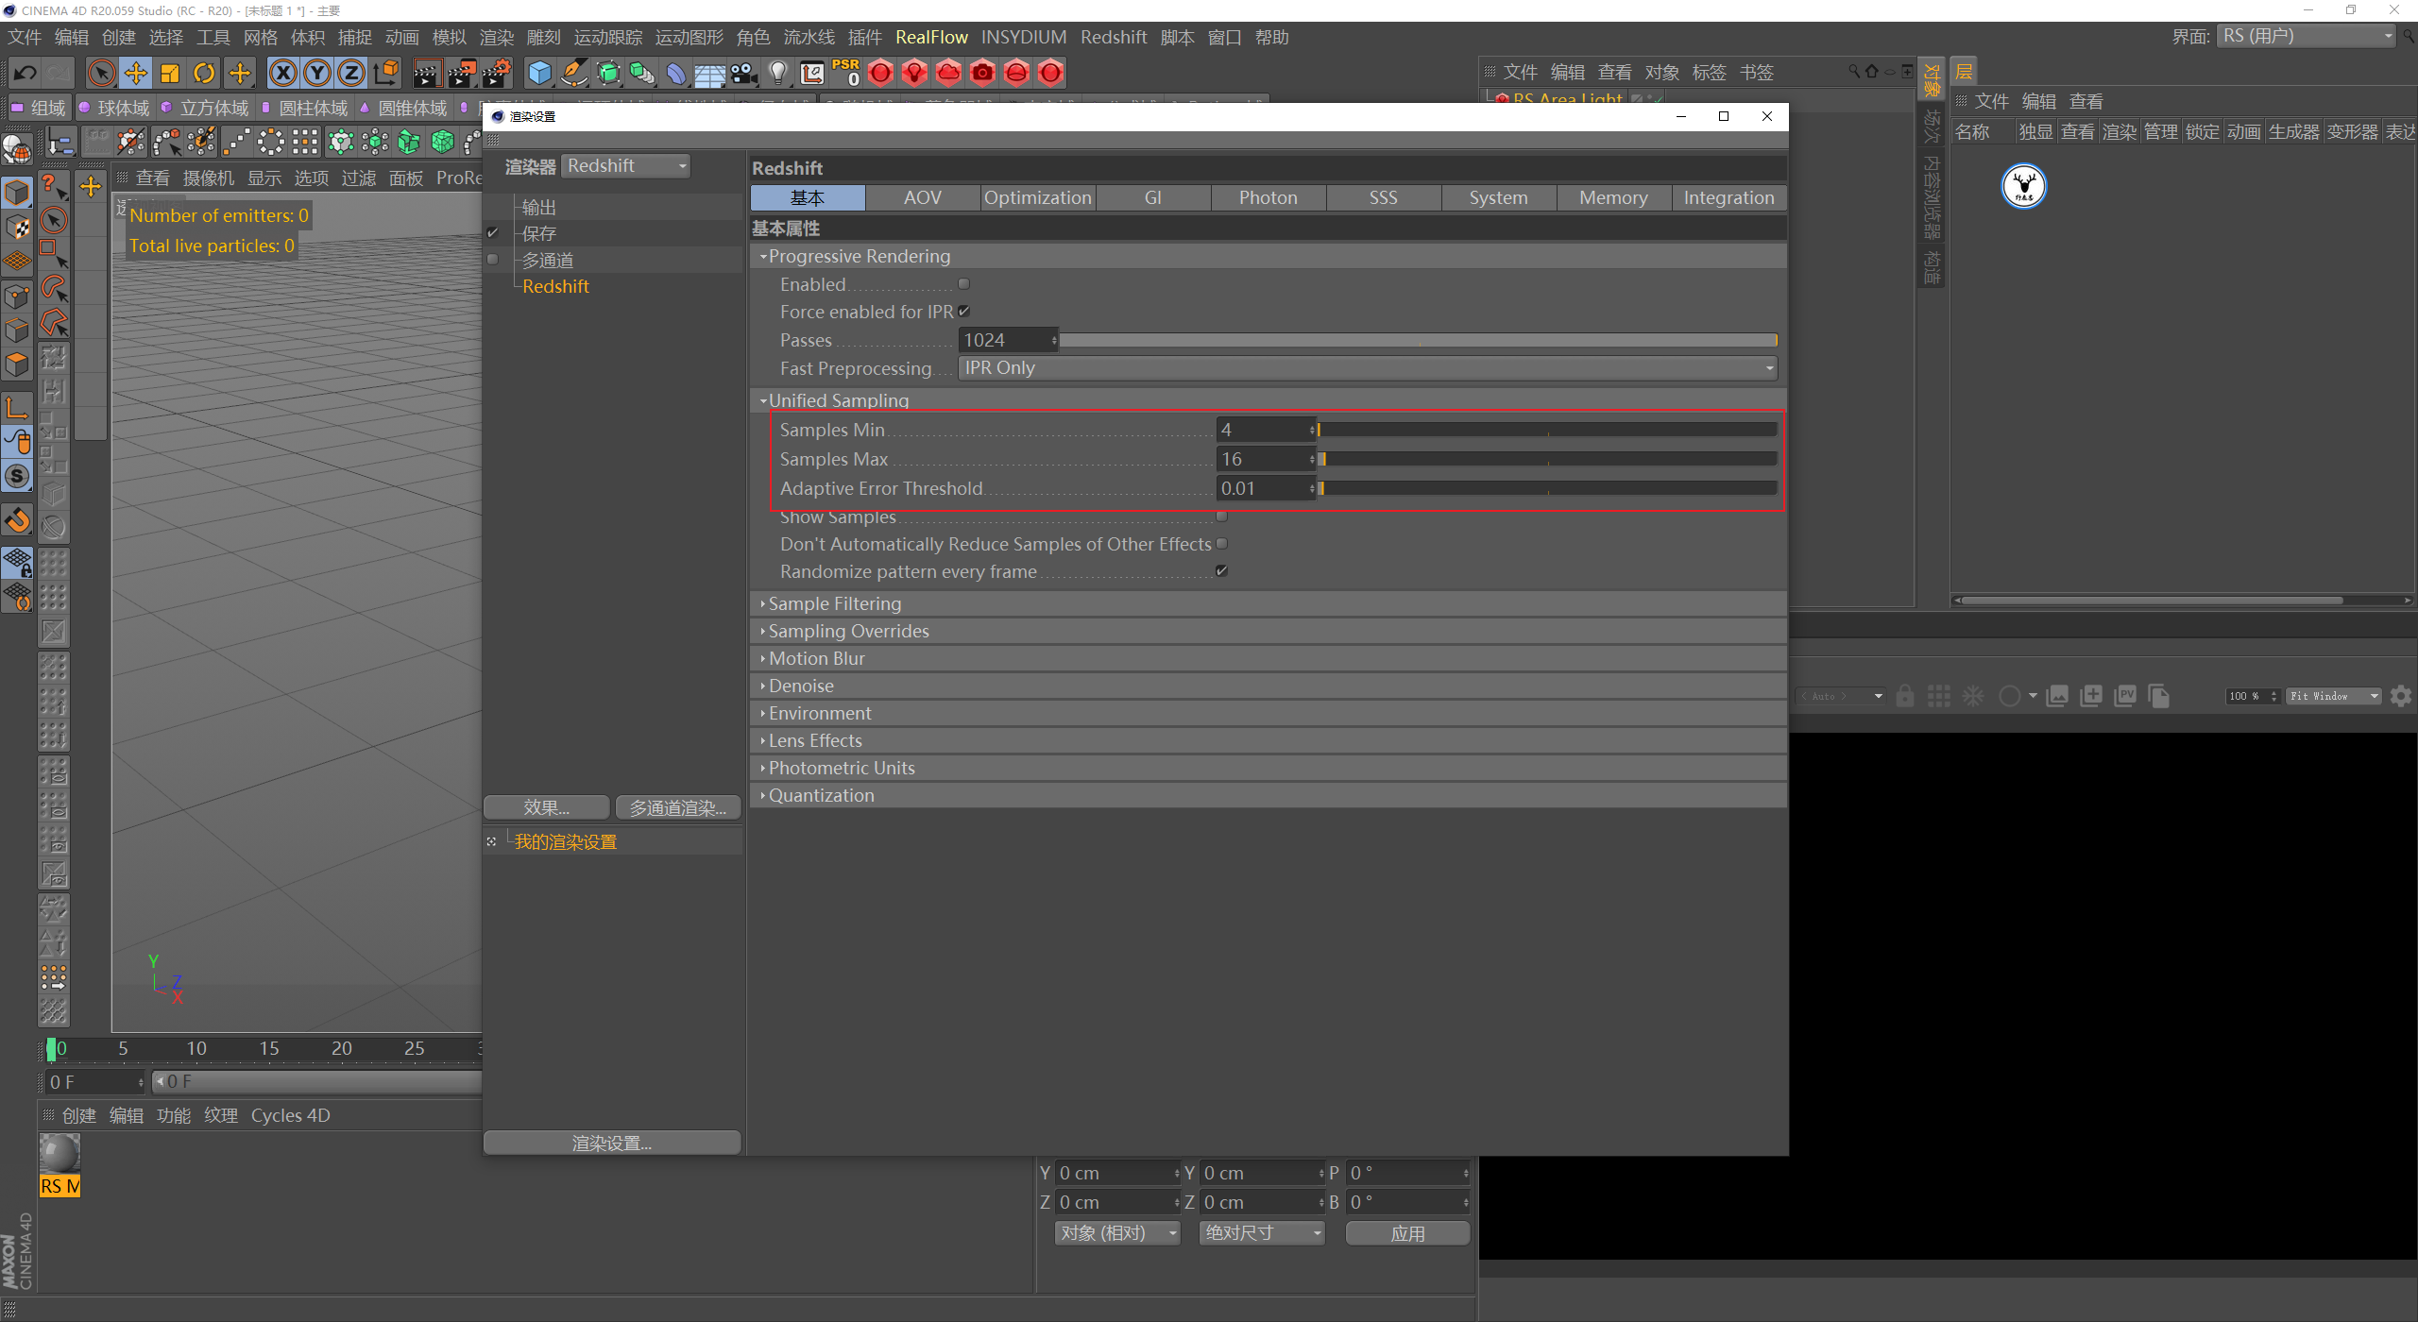Switch to the System tab
This screenshot has width=2418, height=1322.
pyautogui.click(x=1499, y=197)
